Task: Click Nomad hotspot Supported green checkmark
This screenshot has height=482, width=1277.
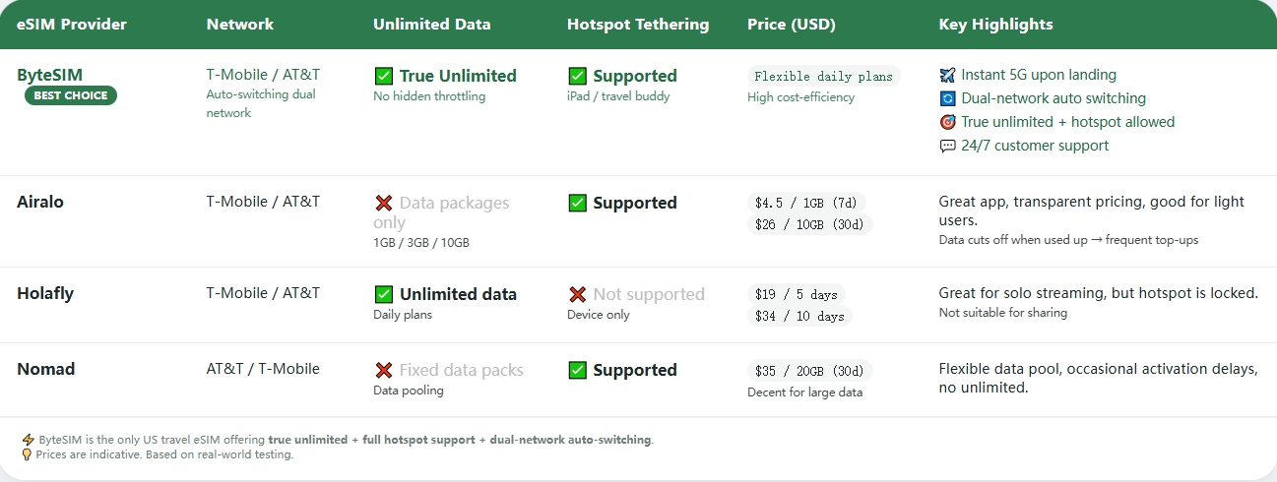Action: pyautogui.click(x=578, y=371)
